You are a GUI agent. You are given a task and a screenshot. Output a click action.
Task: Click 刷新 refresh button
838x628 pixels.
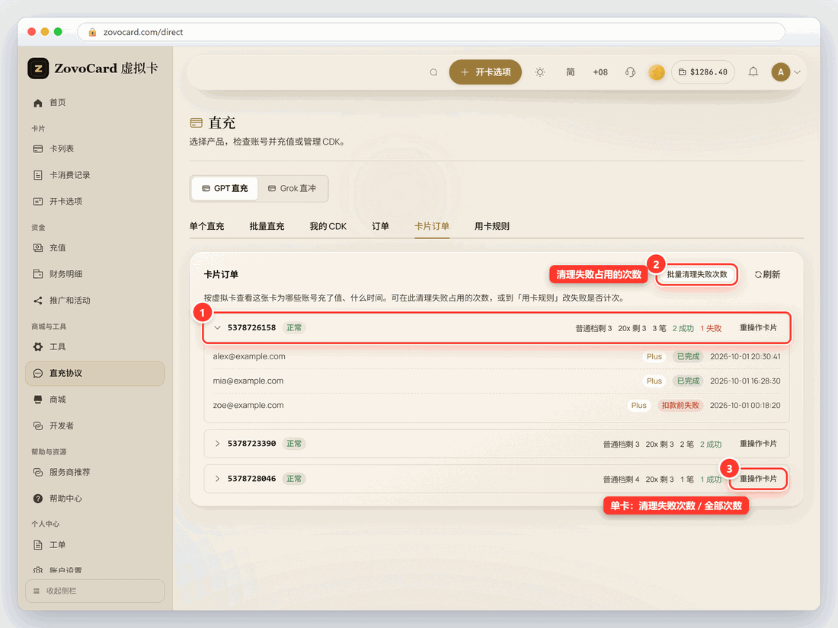tap(767, 275)
